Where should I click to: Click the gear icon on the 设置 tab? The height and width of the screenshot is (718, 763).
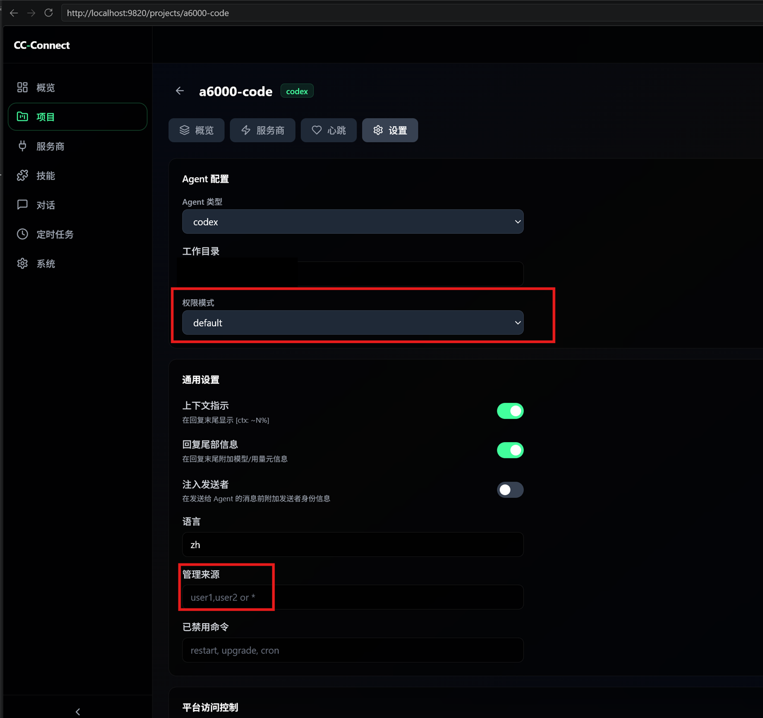pos(378,130)
